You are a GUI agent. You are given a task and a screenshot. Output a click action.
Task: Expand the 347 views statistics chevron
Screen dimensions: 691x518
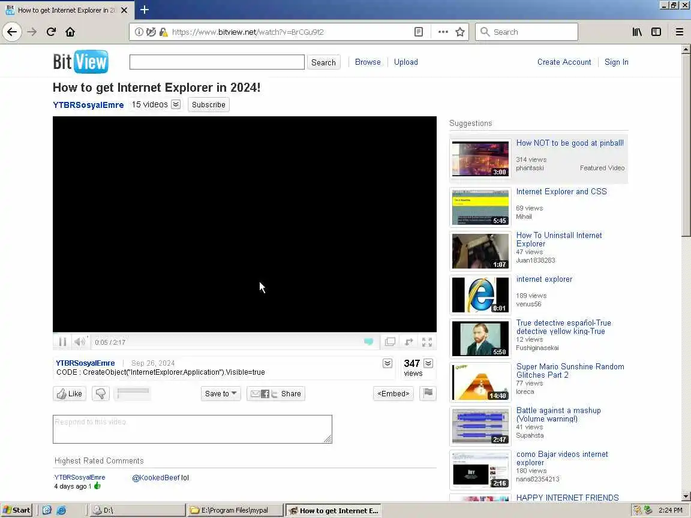(428, 363)
